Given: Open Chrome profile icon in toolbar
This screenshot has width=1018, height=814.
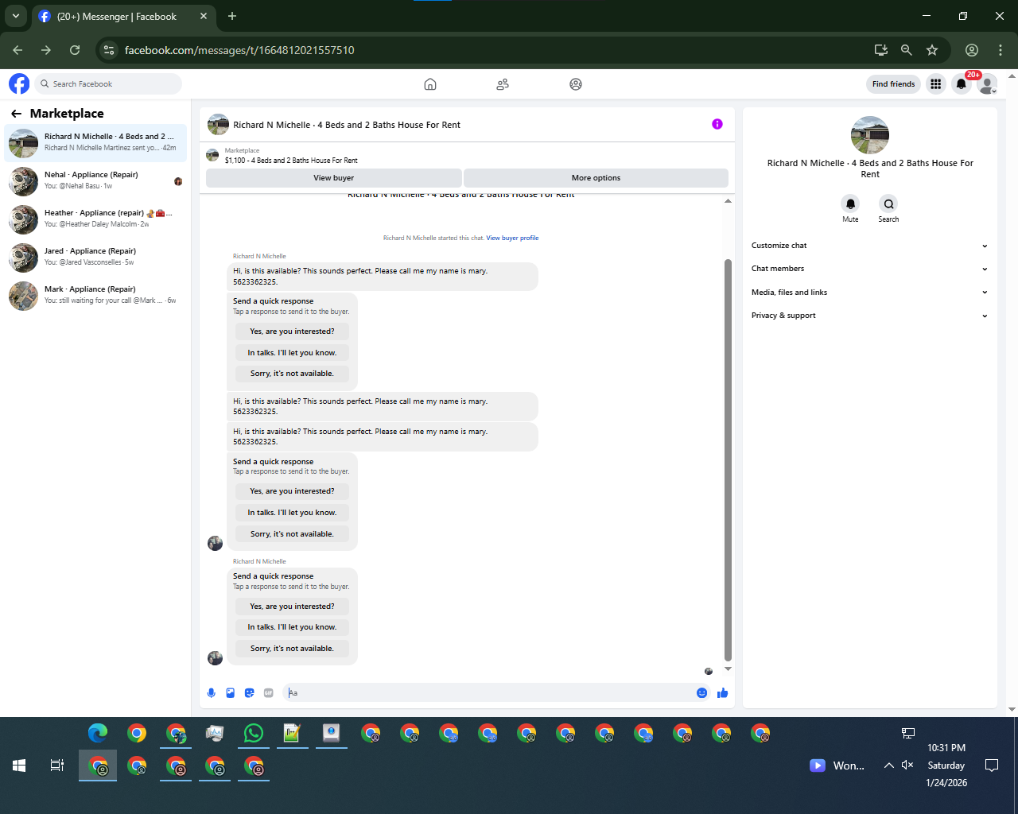Looking at the screenshot, I should [972, 50].
